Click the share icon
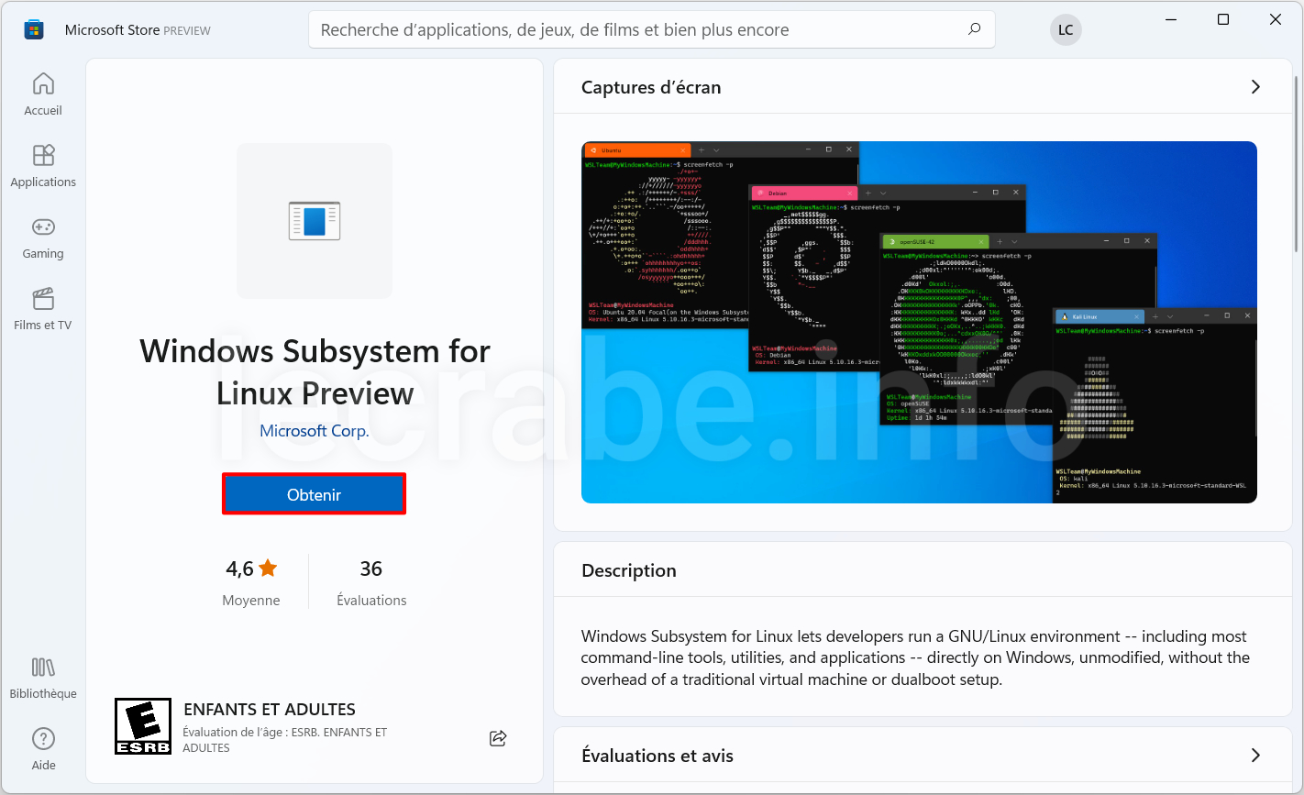The image size is (1304, 795). (x=498, y=738)
